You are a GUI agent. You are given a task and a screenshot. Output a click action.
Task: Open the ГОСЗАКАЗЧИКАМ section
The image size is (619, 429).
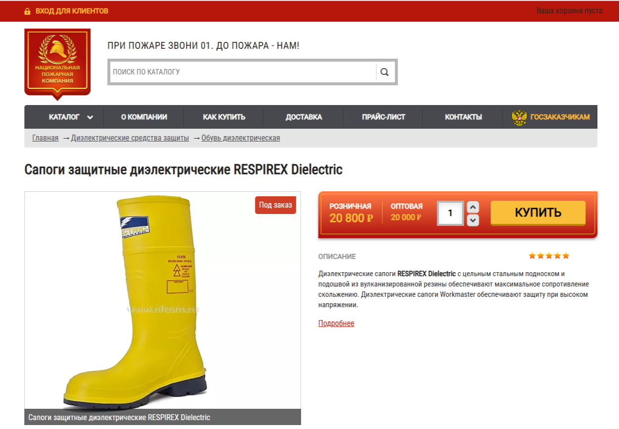560,117
